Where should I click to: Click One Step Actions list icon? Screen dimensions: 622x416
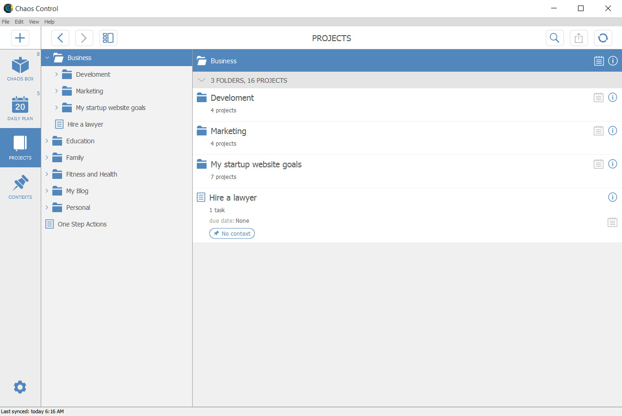coord(50,224)
